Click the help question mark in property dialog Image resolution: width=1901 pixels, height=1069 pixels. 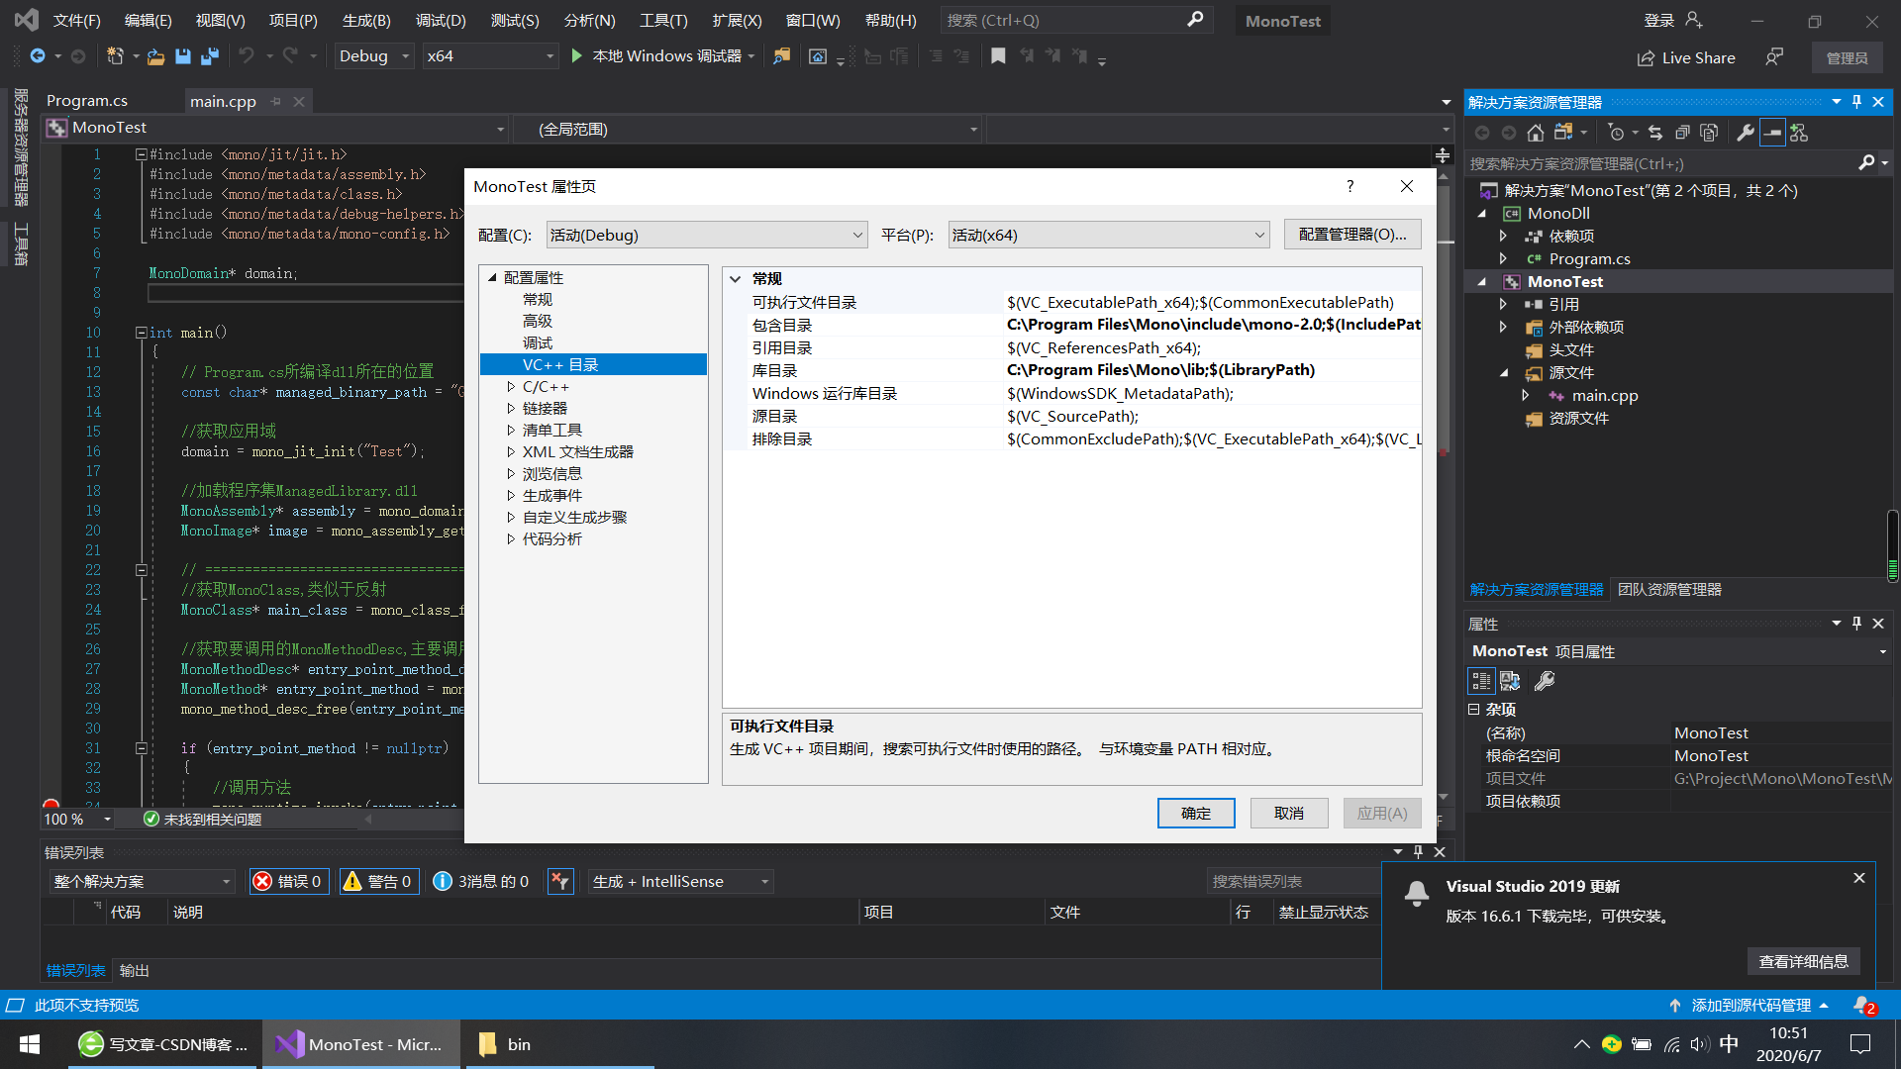(x=1350, y=186)
